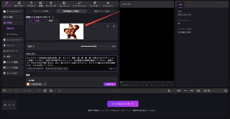Click the player progress scrubber
Screen dimensions: 230x119
tap(121, 82)
